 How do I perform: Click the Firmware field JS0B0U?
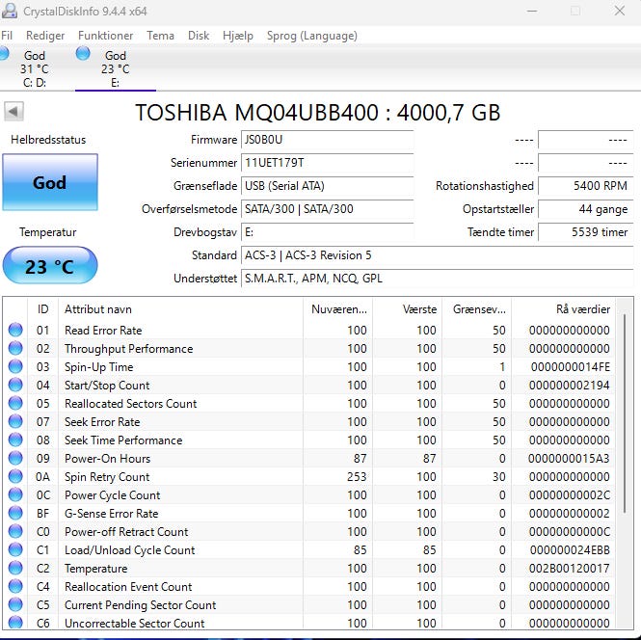(x=327, y=140)
